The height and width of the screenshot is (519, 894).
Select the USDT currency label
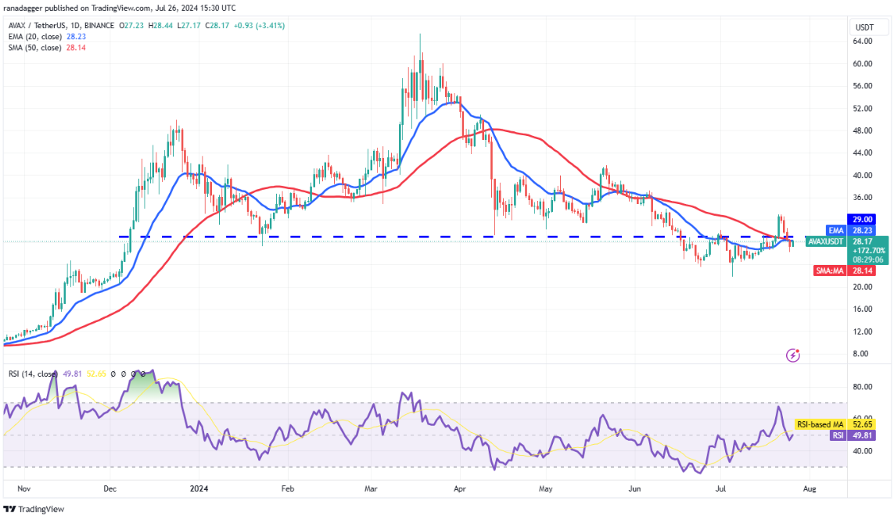(864, 27)
